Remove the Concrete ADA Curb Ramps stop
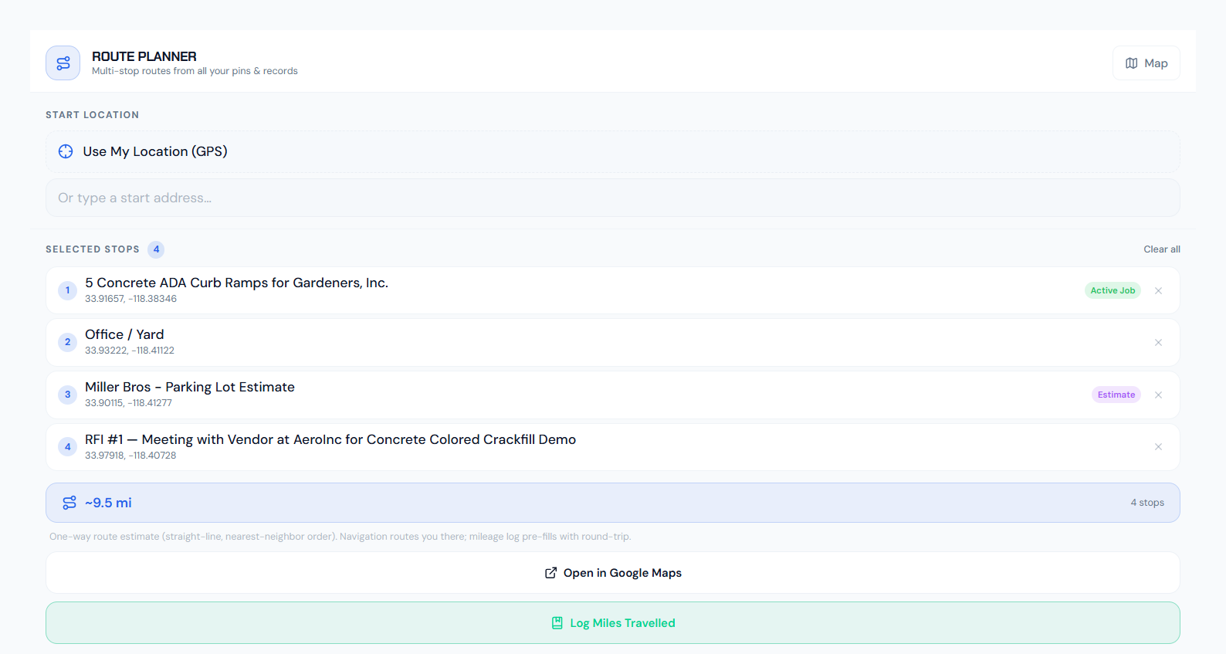This screenshot has width=1226, height=654. (1158, 290)
